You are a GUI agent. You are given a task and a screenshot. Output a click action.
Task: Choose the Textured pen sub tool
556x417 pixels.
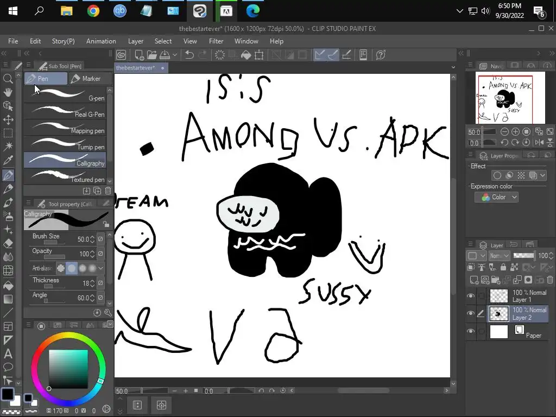coord(65,176)
